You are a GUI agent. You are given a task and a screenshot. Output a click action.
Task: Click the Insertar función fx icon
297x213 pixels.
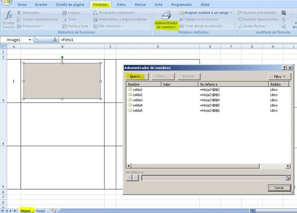click(x=8, y=16)
